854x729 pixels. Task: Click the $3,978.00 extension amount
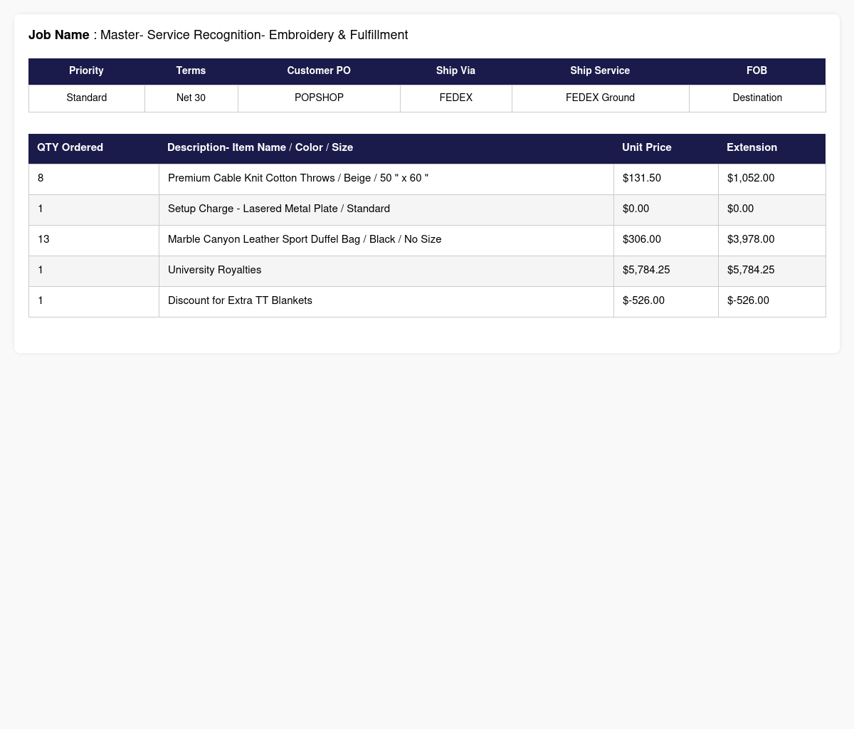click(x=751, y=240)
